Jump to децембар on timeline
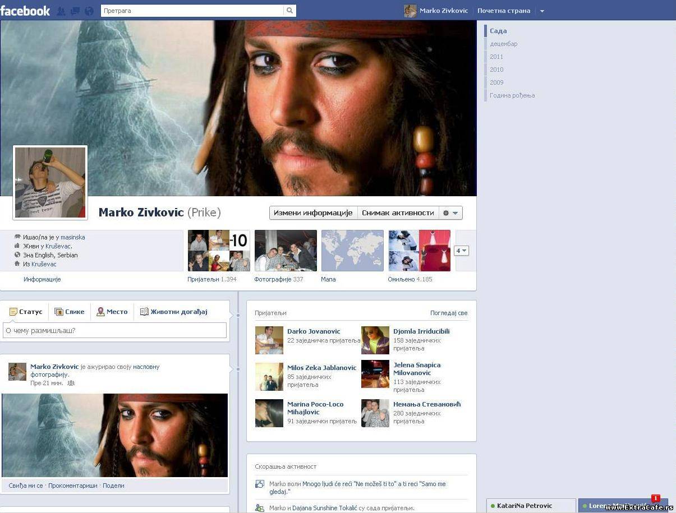676x513 pixels. pyautogui.click(x=503, y=44)
